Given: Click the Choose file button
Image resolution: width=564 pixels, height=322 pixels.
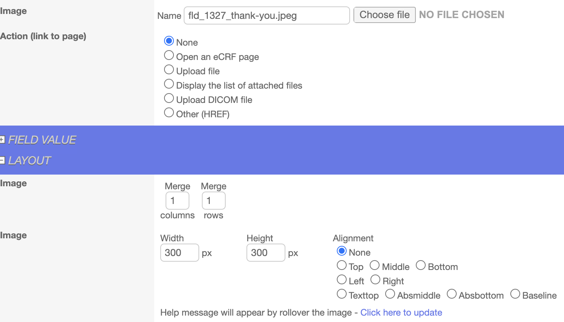Looking at the screenshot, I should [x=384, y=15].
